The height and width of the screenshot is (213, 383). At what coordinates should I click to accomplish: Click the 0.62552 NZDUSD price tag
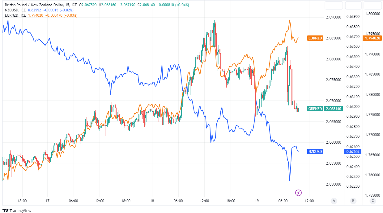(x=352, y=151)
